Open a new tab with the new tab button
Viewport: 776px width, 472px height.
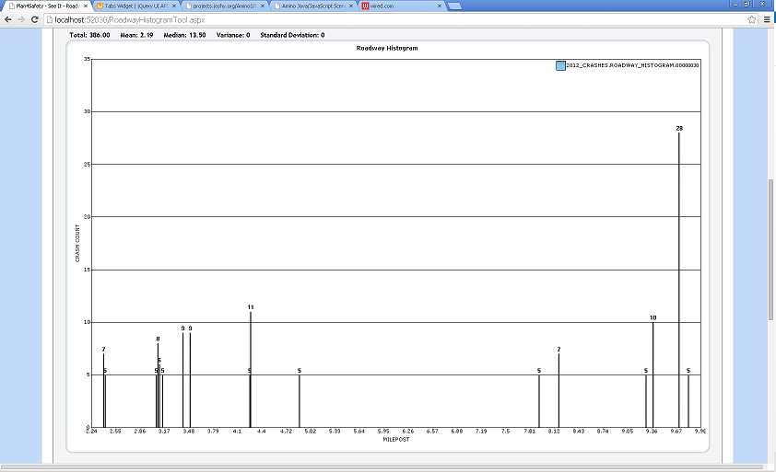coord(454,6)
